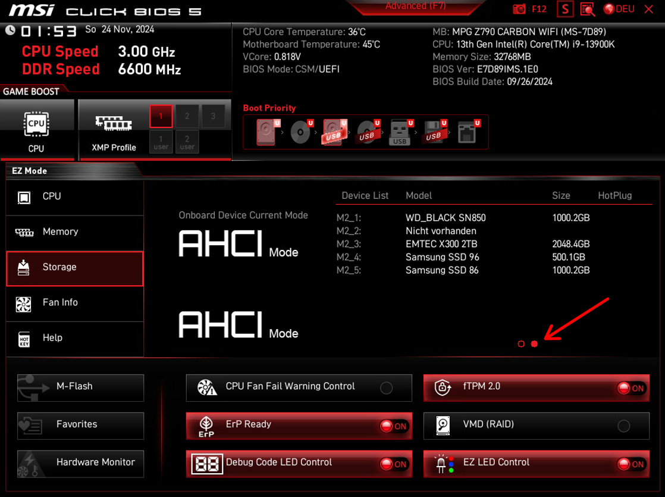Select first hard disk boot priority icon
Image resolution: width=665 pixels, height=497 pixels.
(x=268, y=132)
